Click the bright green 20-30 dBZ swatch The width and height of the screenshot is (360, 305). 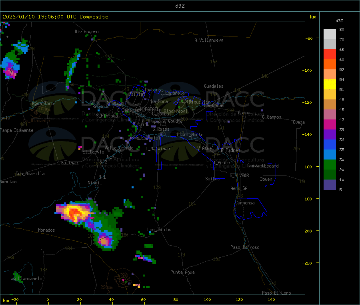tap(330, 164)
